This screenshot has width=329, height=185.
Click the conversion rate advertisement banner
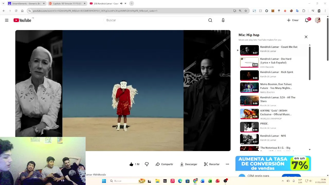[x=273, y=163]
